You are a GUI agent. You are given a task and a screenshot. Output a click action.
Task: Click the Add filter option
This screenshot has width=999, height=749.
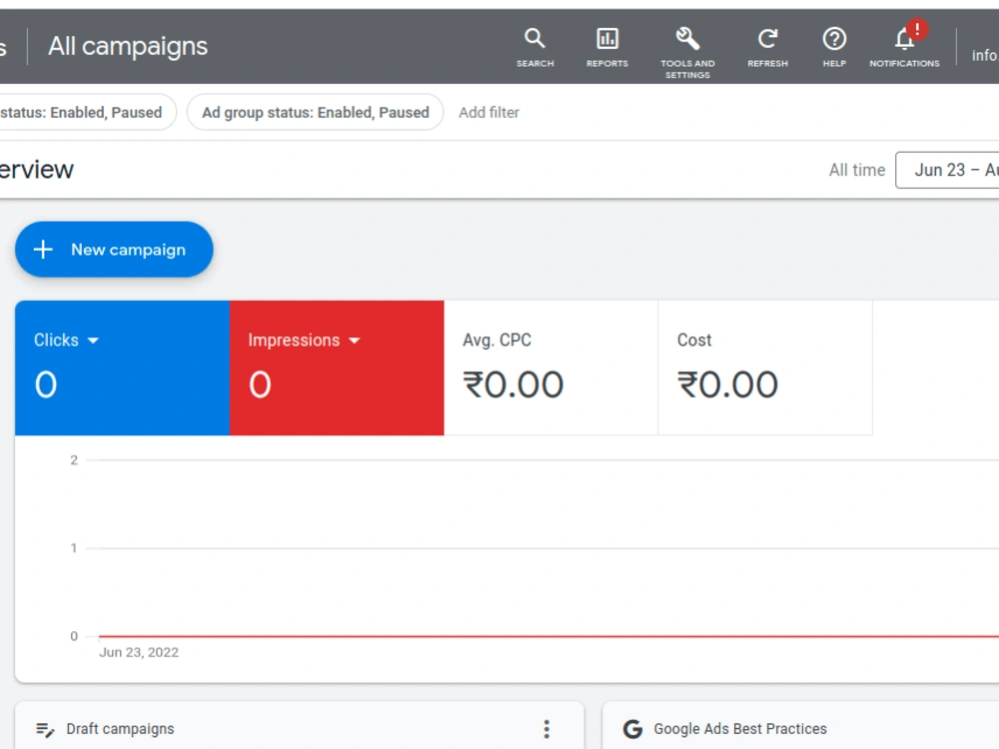489,112
